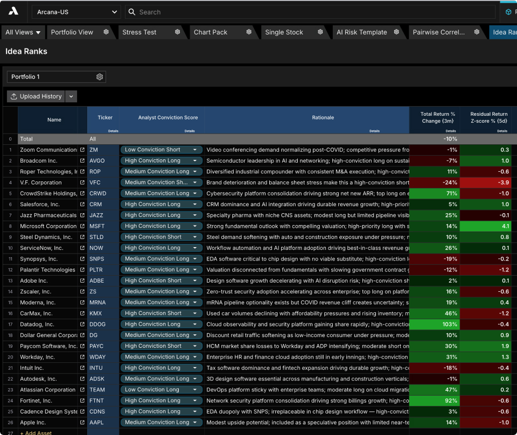Open external link for Broadcom Inc.
This screenshot has height=435, width=517.
point(82,160)
